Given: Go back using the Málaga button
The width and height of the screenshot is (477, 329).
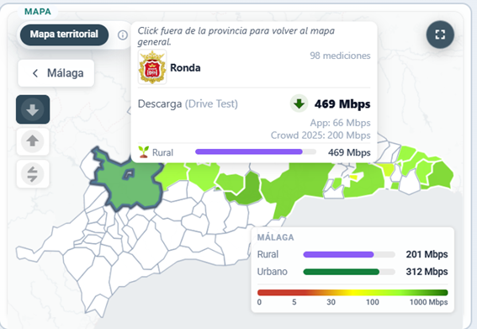Looking at the screenshot, I should click(56, 73).
